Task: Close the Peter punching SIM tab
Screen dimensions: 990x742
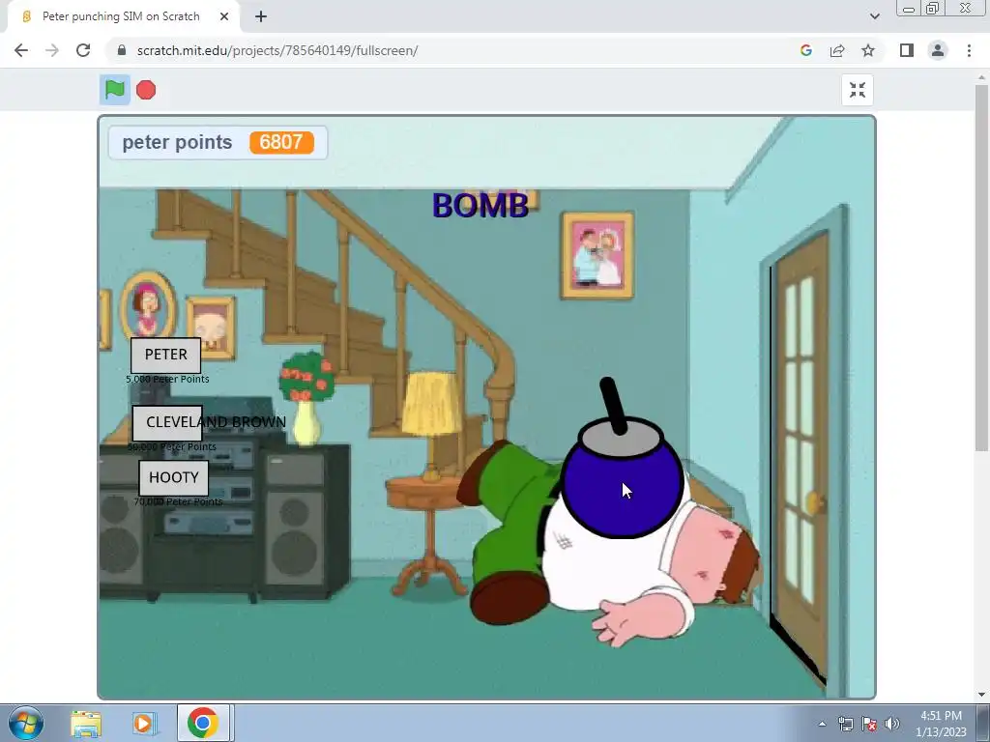Action: click(224, 16)
